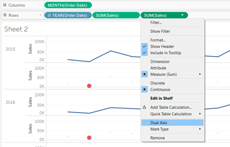This screenshot has height=147, width=230.
Task: Expand the Quick Table Calculation submenu
Action: tap(200, 114)
